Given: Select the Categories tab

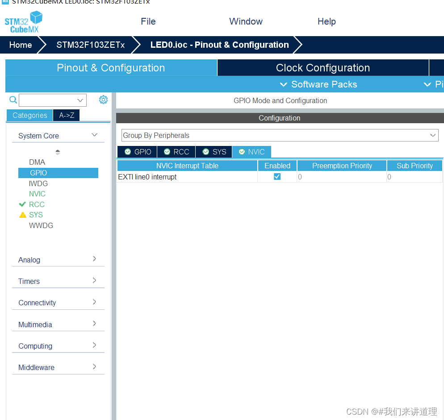Looking at the screenshot, I should 30,115.
